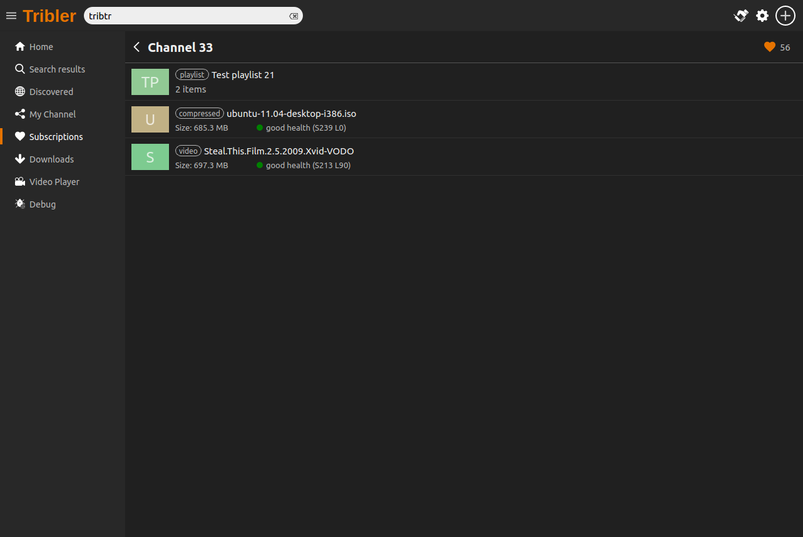The width and height of the screenshot is (803, 537).
Task: Click the playlist tag badge
Action: [192, 74]
